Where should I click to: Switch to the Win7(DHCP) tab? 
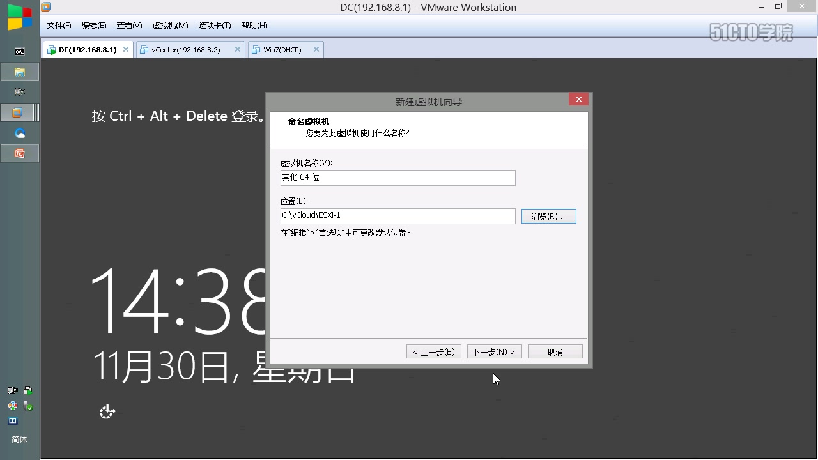(x=286, y=50)
